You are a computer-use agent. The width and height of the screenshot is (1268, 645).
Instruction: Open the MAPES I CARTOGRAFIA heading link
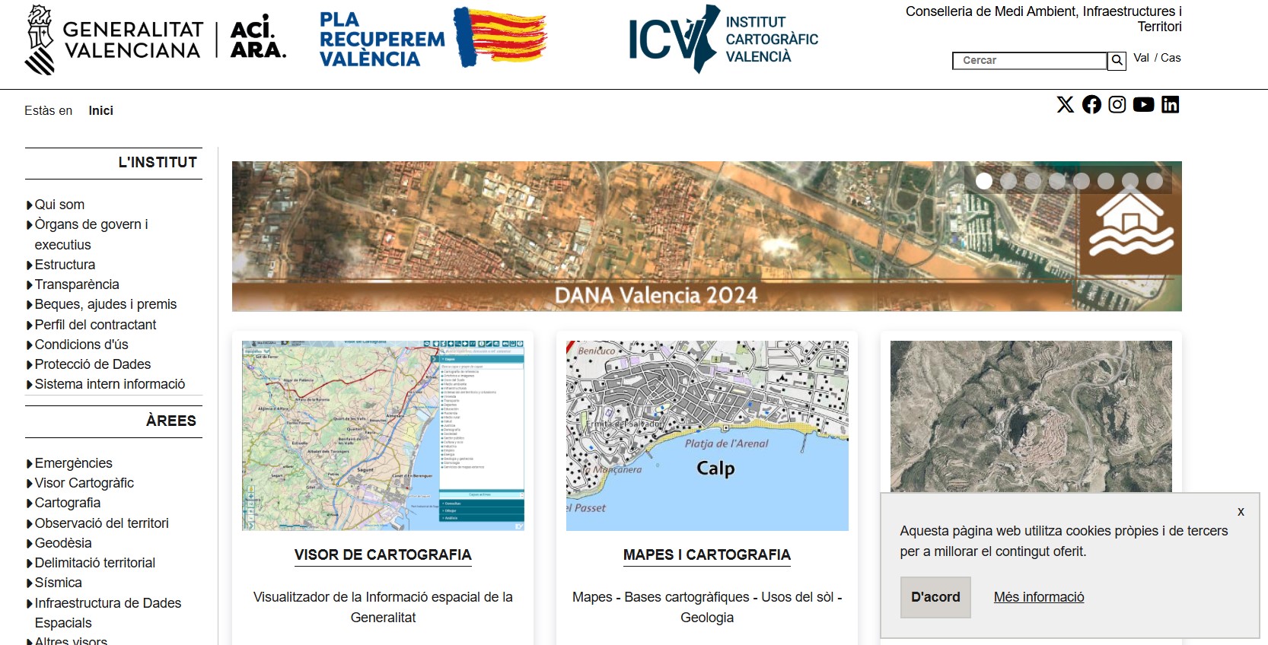click(707, 555)
